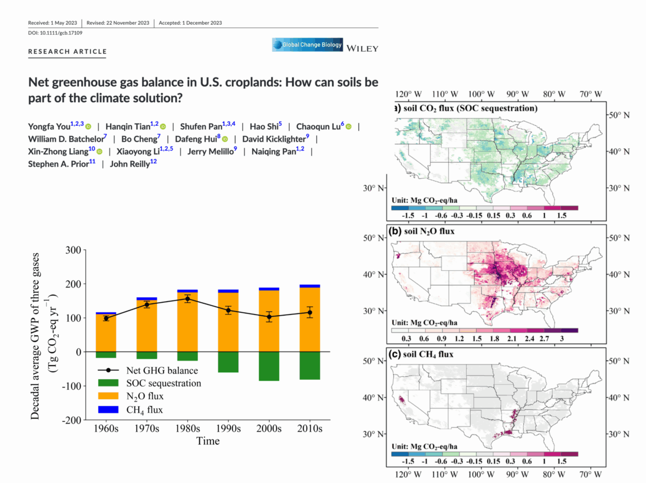Click orange N2O flux legend swatch
Viewport: 646px width, 483px height.
pos(111,397)
